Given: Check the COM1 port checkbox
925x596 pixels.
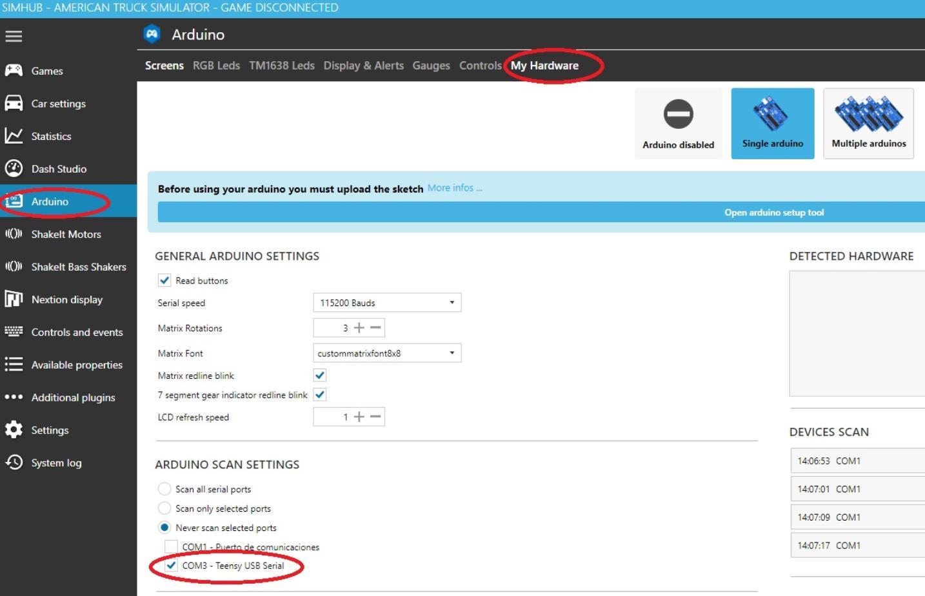Looking at the screenshot, I should [x=171, y=546].
